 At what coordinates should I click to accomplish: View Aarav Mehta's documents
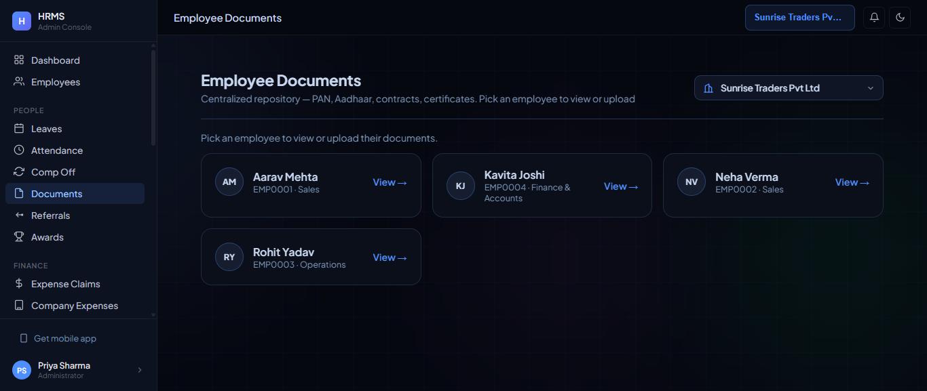390,182
